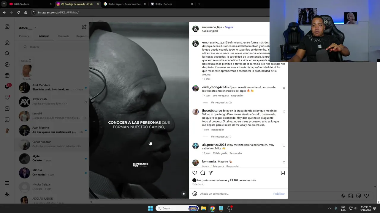The image size is (380, 213).
Task: Like bymancia_'s comment
Action: pyautogui.click(x=284, y=163)
